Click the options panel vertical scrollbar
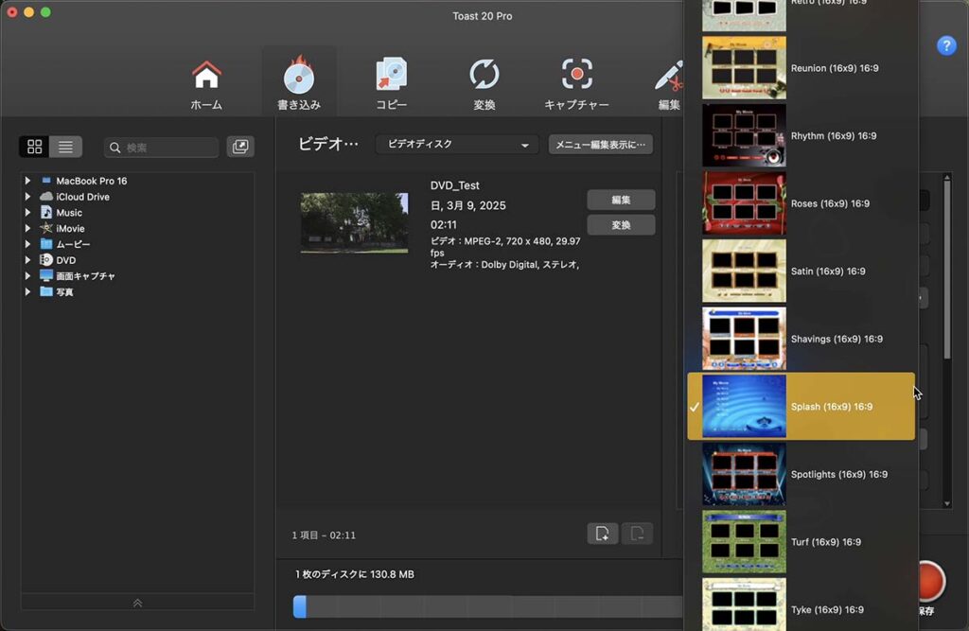The image size is (969, 631). click(x=946, y=270)
